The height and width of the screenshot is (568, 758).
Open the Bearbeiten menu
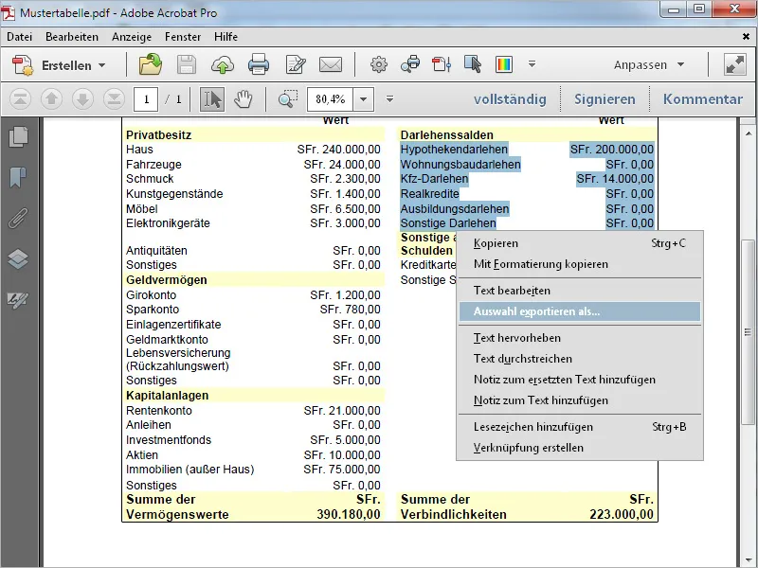(72, 37)
